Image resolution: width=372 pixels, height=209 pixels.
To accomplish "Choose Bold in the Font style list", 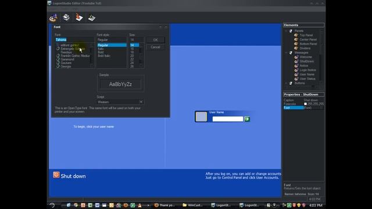I will [101, 52].
